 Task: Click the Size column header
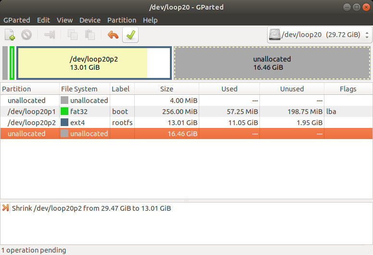pyautogui.click(x=166, y=89)
